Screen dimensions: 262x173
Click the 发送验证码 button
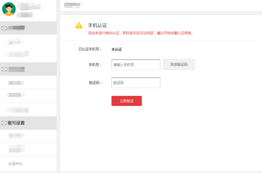click(179, 64)
